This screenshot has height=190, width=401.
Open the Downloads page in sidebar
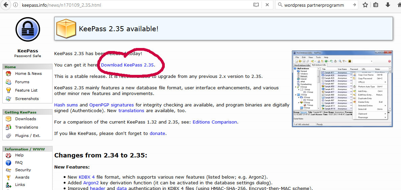26,119
